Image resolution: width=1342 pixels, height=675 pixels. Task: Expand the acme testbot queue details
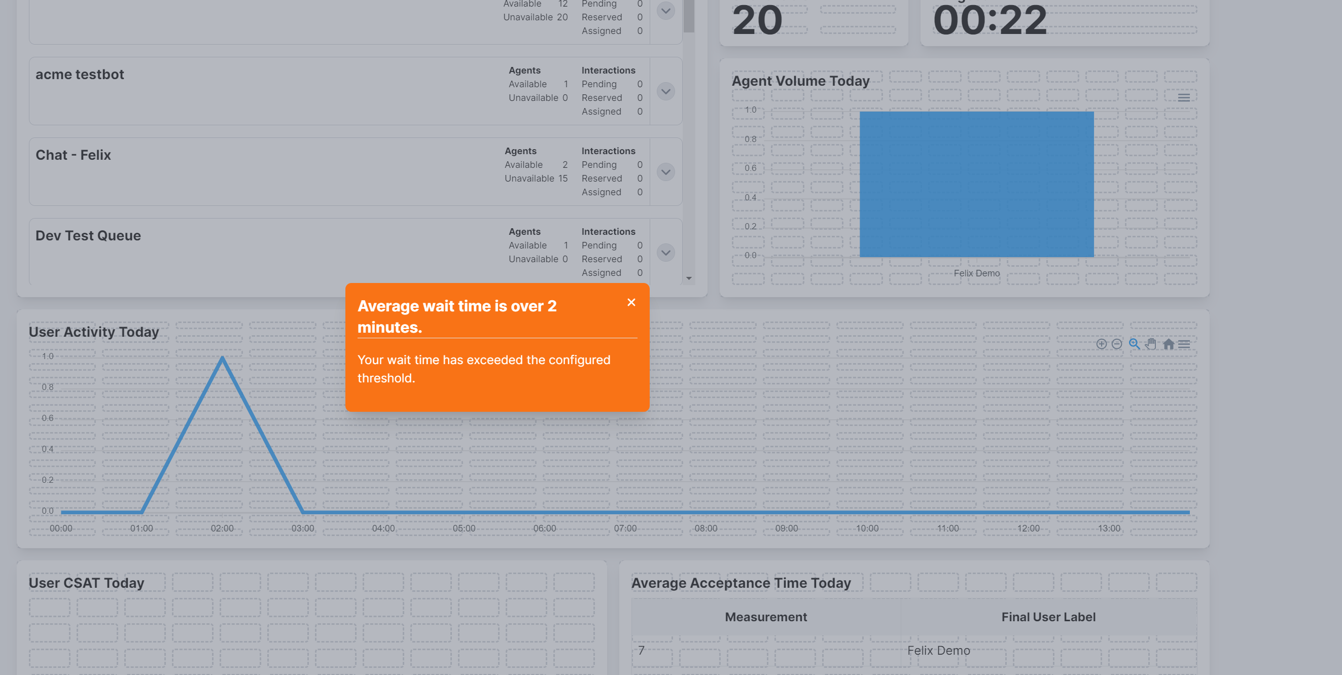tap(665, 91)
